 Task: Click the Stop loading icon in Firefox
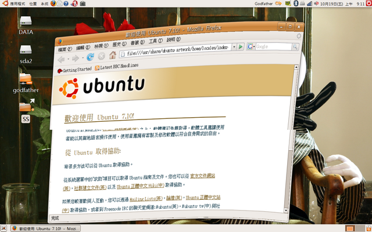coord(102,56)
